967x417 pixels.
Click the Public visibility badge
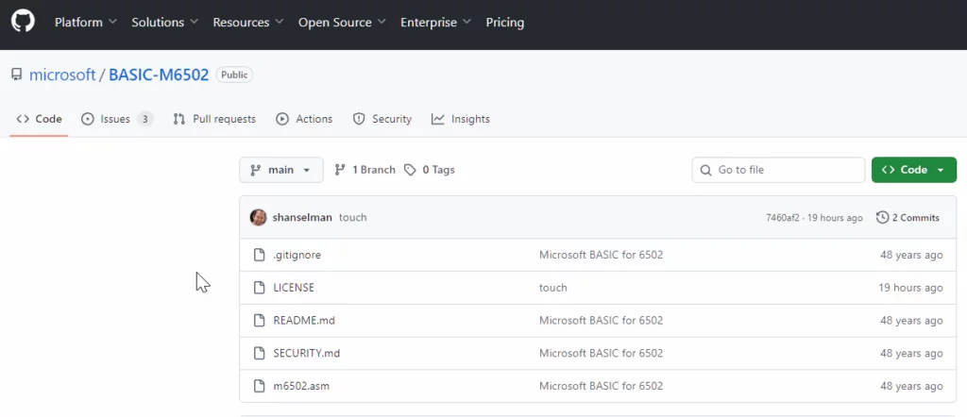(x=234, y=75)
